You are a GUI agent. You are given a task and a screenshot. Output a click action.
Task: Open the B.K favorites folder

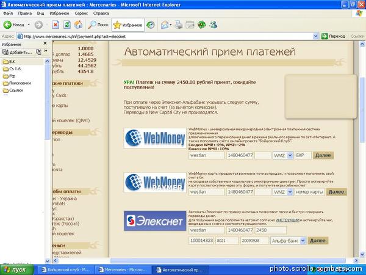click(x=9, y=62)
